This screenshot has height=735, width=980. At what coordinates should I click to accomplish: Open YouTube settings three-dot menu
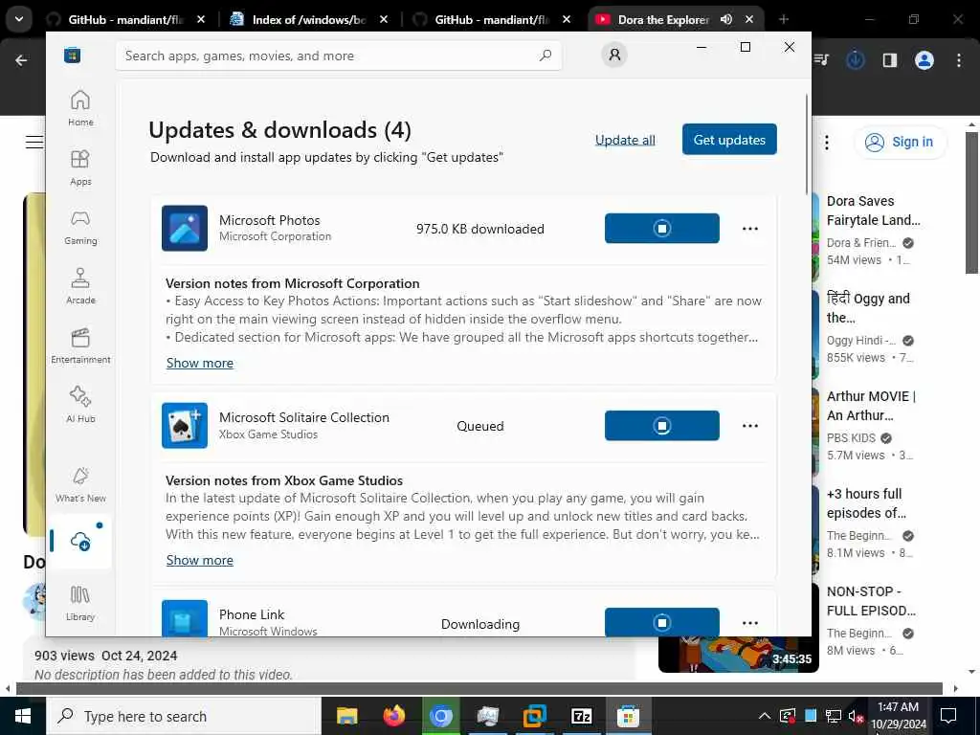pos(826,143)
